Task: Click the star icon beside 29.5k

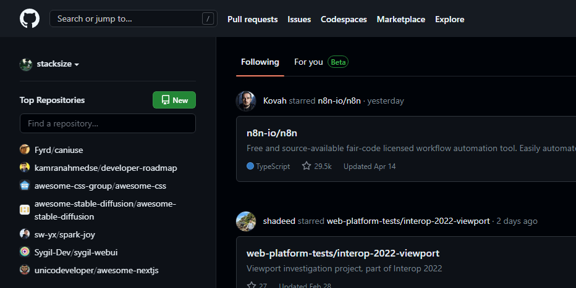Action: click(307, 166)
